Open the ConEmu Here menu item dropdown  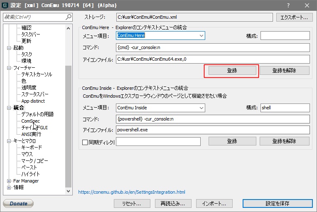tap(201, 36)
